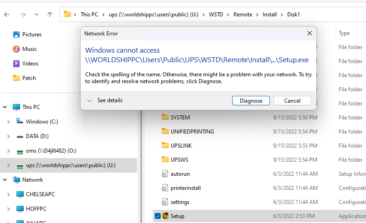366x223 pixels.
Task: Select the printerinstall config file icon
Action: pos(164,188)
